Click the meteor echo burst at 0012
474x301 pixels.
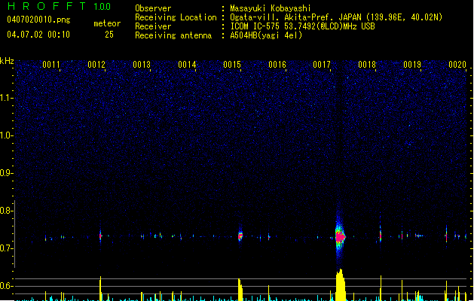100,236
